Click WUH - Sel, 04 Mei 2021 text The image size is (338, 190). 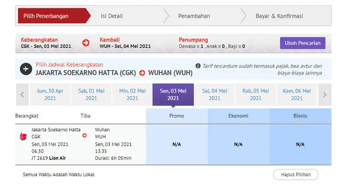point(125,46)
